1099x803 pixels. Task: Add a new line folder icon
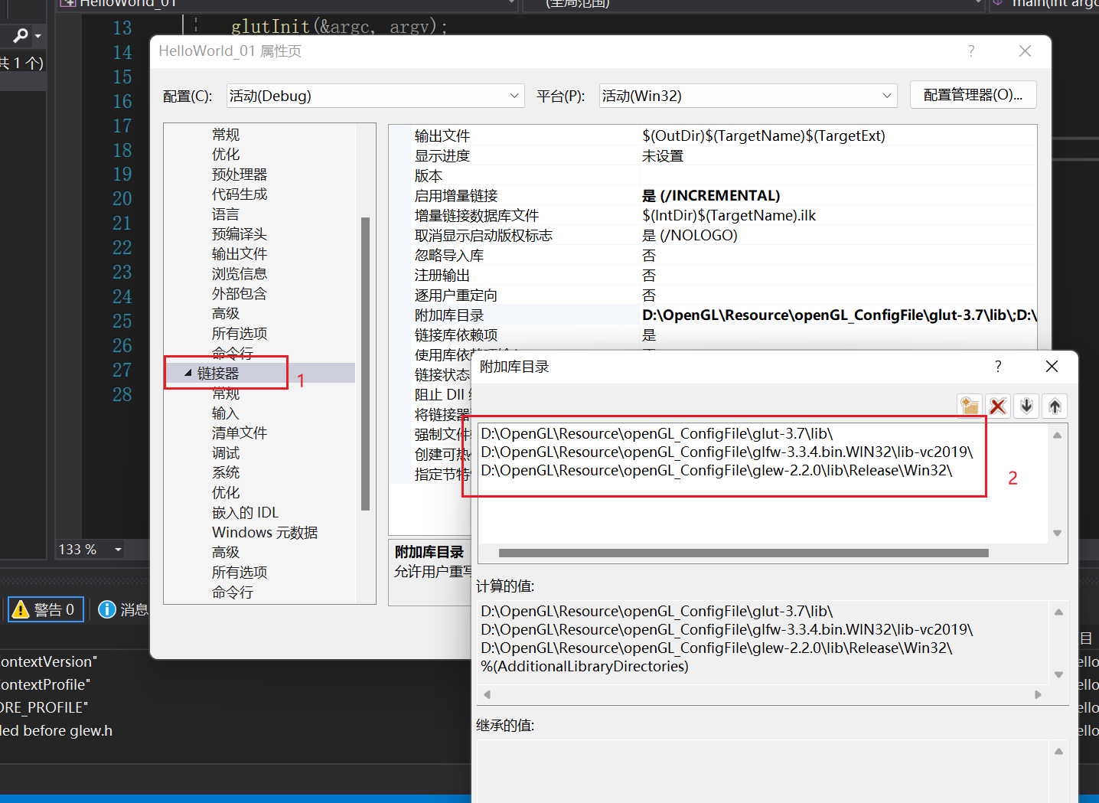click(x=970, y=406)
